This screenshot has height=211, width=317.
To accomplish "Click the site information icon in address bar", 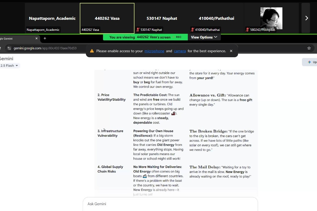I will tap(9, 48).
